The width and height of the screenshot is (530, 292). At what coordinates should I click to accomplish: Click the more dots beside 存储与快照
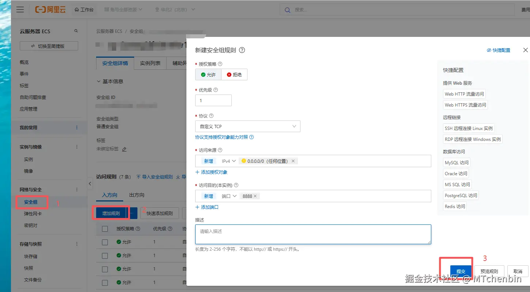[77, 244]
